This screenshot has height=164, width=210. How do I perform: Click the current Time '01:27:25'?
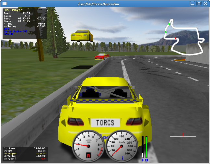24,21
